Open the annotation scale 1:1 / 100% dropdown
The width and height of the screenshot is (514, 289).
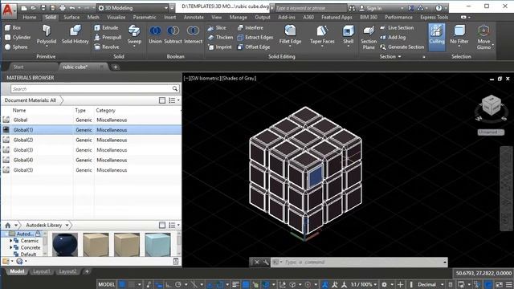pos(364,284)
